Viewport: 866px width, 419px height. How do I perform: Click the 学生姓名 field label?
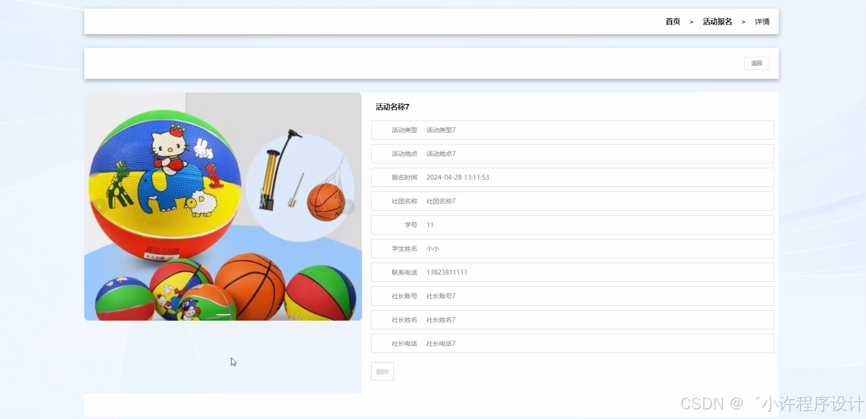[x=405, y=249]
